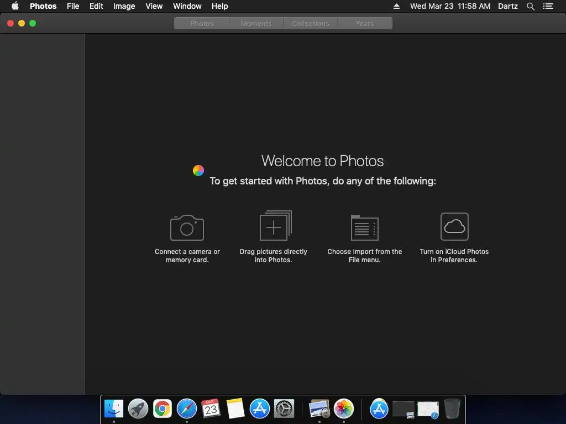Click 'Turn on iCloud Photos in Preferences.' text

(x=454, y=256)
